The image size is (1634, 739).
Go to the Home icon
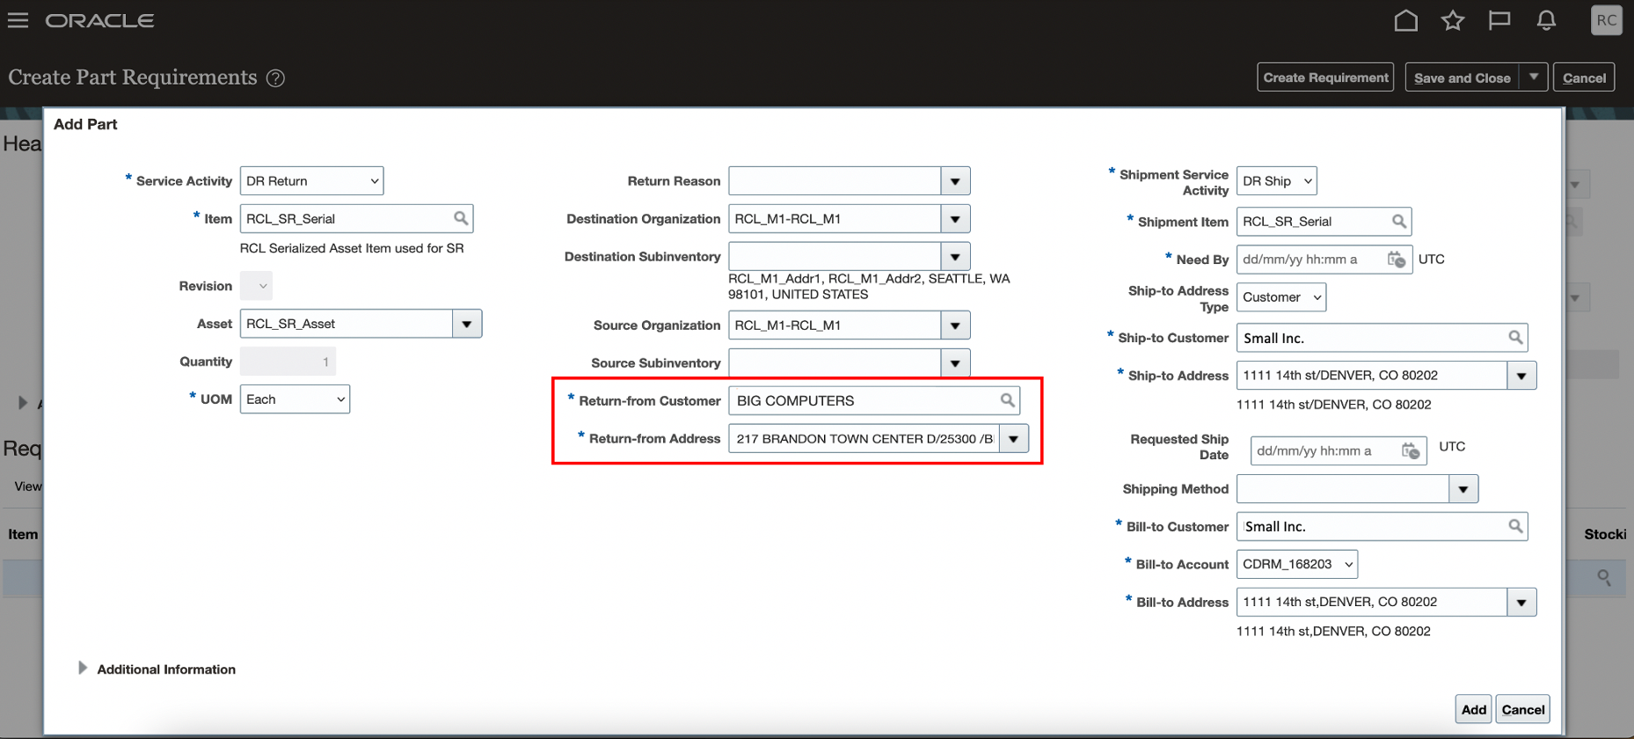pyautogui.click(x=1405, y=20)
